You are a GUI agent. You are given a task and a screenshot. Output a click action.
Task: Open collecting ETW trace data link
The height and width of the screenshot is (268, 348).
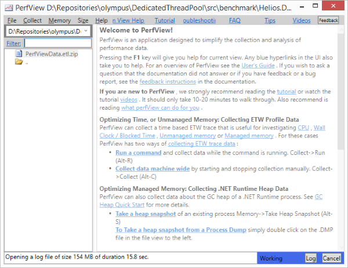[x=201, y=144]
